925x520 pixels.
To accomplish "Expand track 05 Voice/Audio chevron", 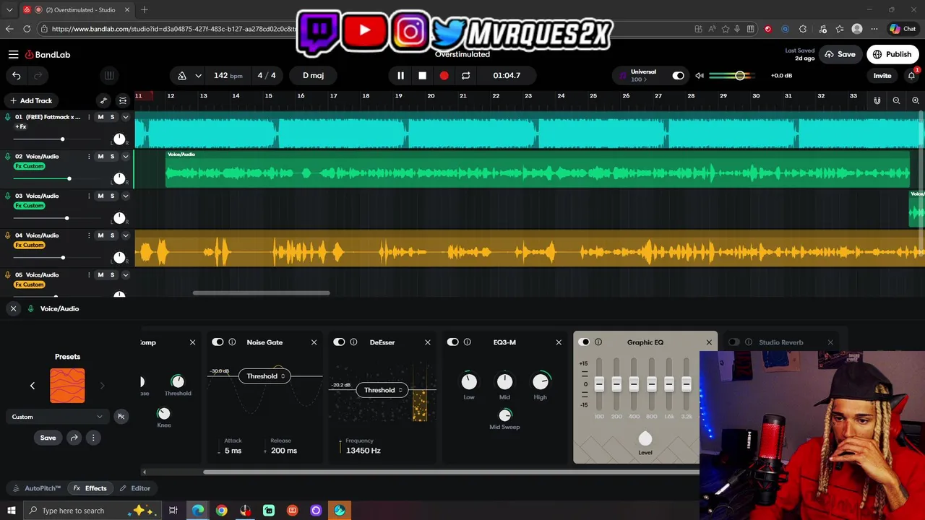I will click(125, 275).
